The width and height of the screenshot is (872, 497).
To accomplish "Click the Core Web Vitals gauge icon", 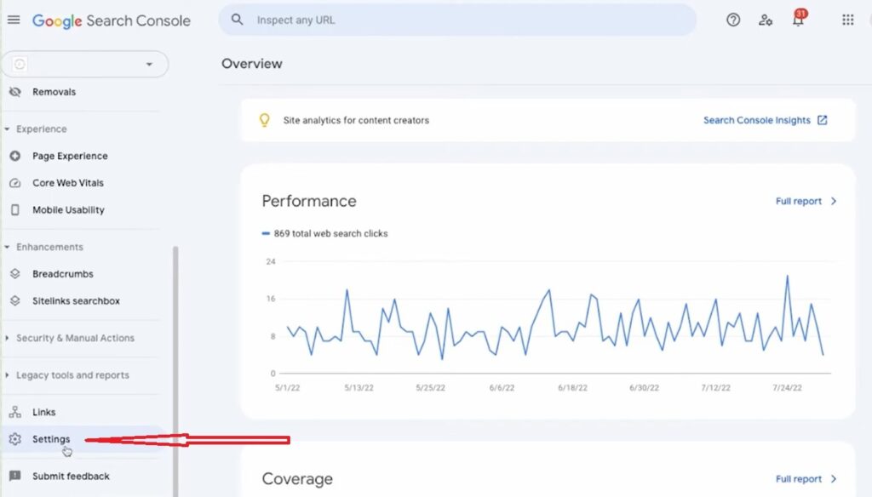I will [x=15, y=183].
